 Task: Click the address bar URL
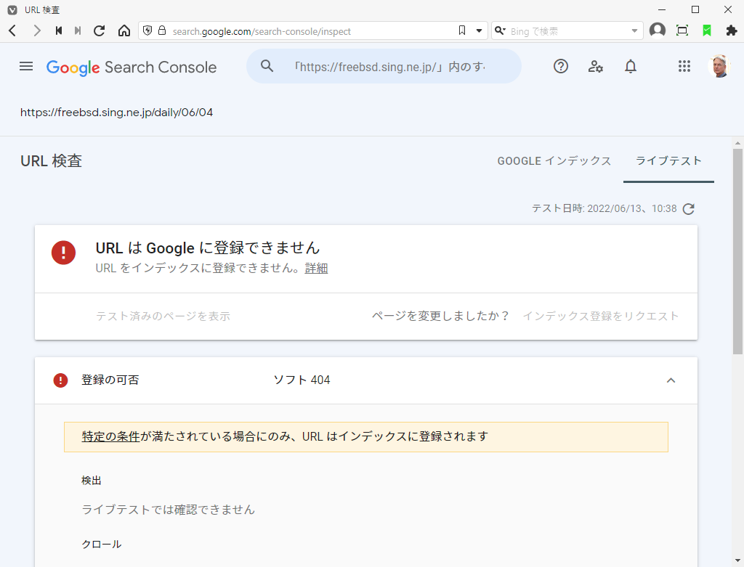click(262, 31)
